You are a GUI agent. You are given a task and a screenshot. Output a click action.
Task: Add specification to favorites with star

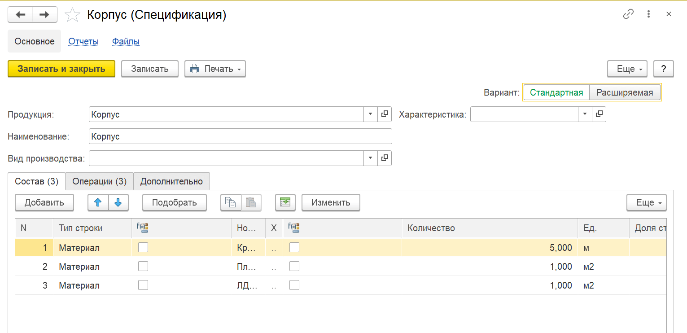(72, 15)
